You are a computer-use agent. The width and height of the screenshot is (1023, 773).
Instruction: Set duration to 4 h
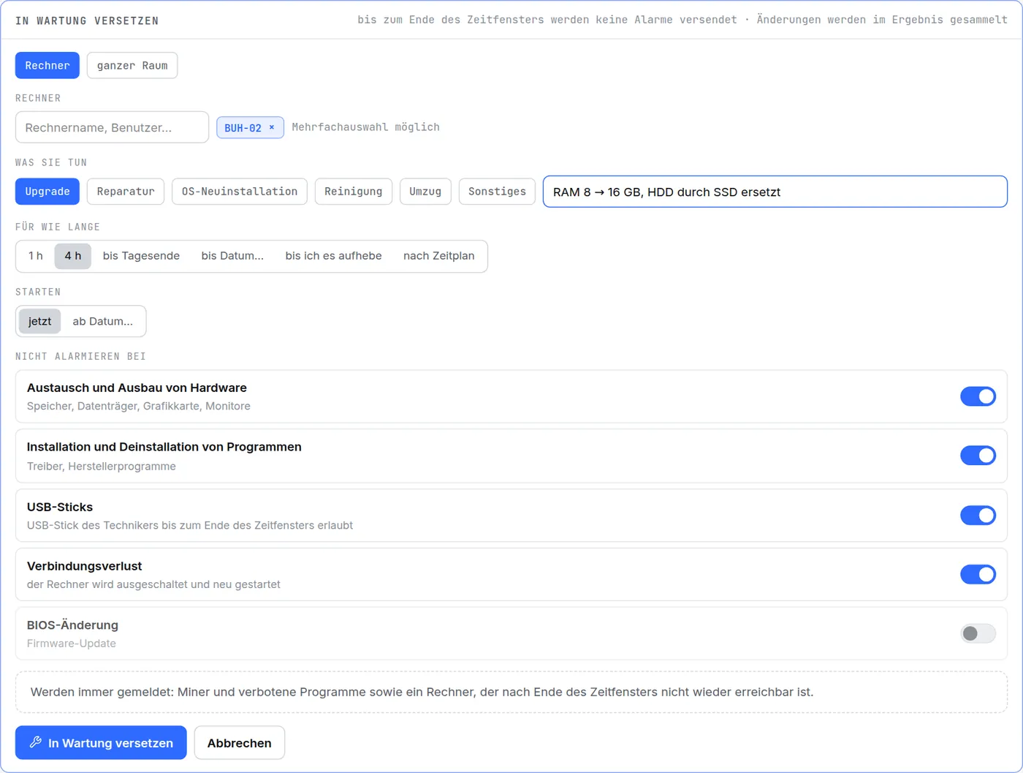(x=73, y=256)
